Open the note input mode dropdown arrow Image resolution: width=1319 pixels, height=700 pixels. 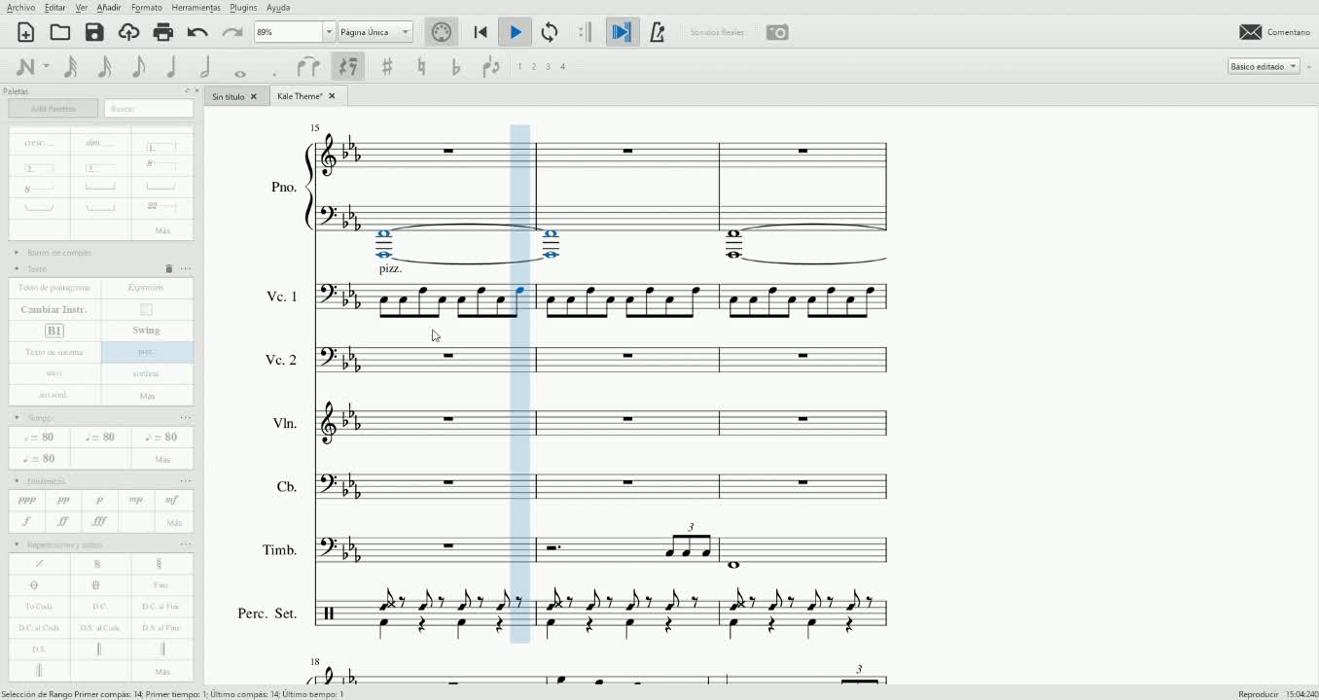[x=46, y=66]
